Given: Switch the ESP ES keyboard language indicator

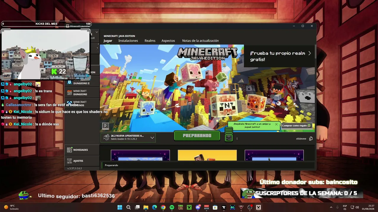Looking at the screenshot, I should 345,207.
